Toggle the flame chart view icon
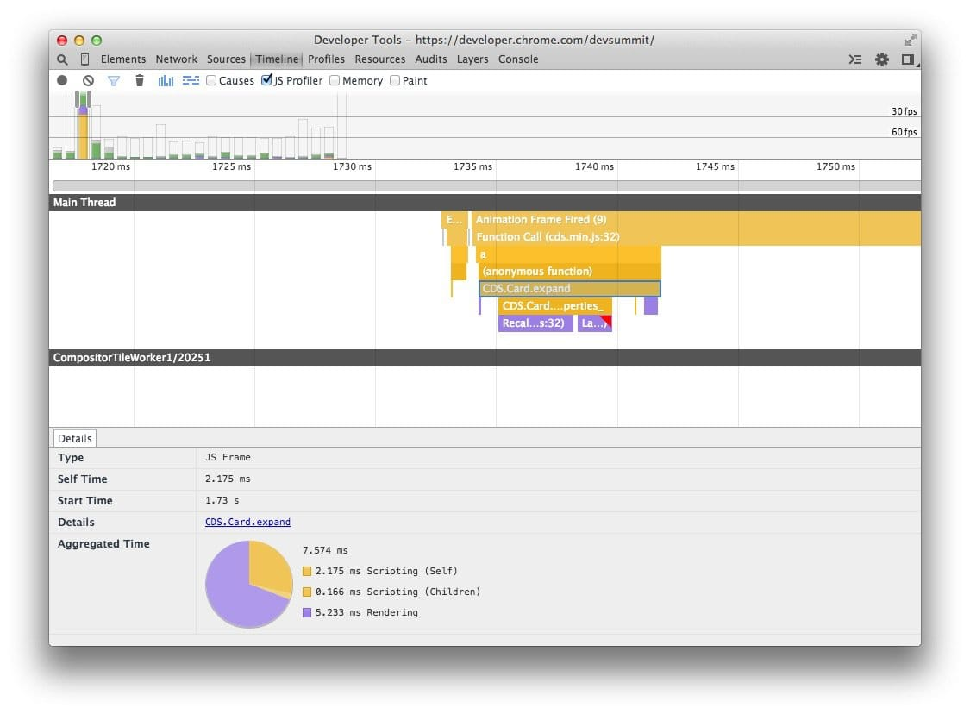The height and width of the screenshot is (714, 970). click(x=191, y=80)
